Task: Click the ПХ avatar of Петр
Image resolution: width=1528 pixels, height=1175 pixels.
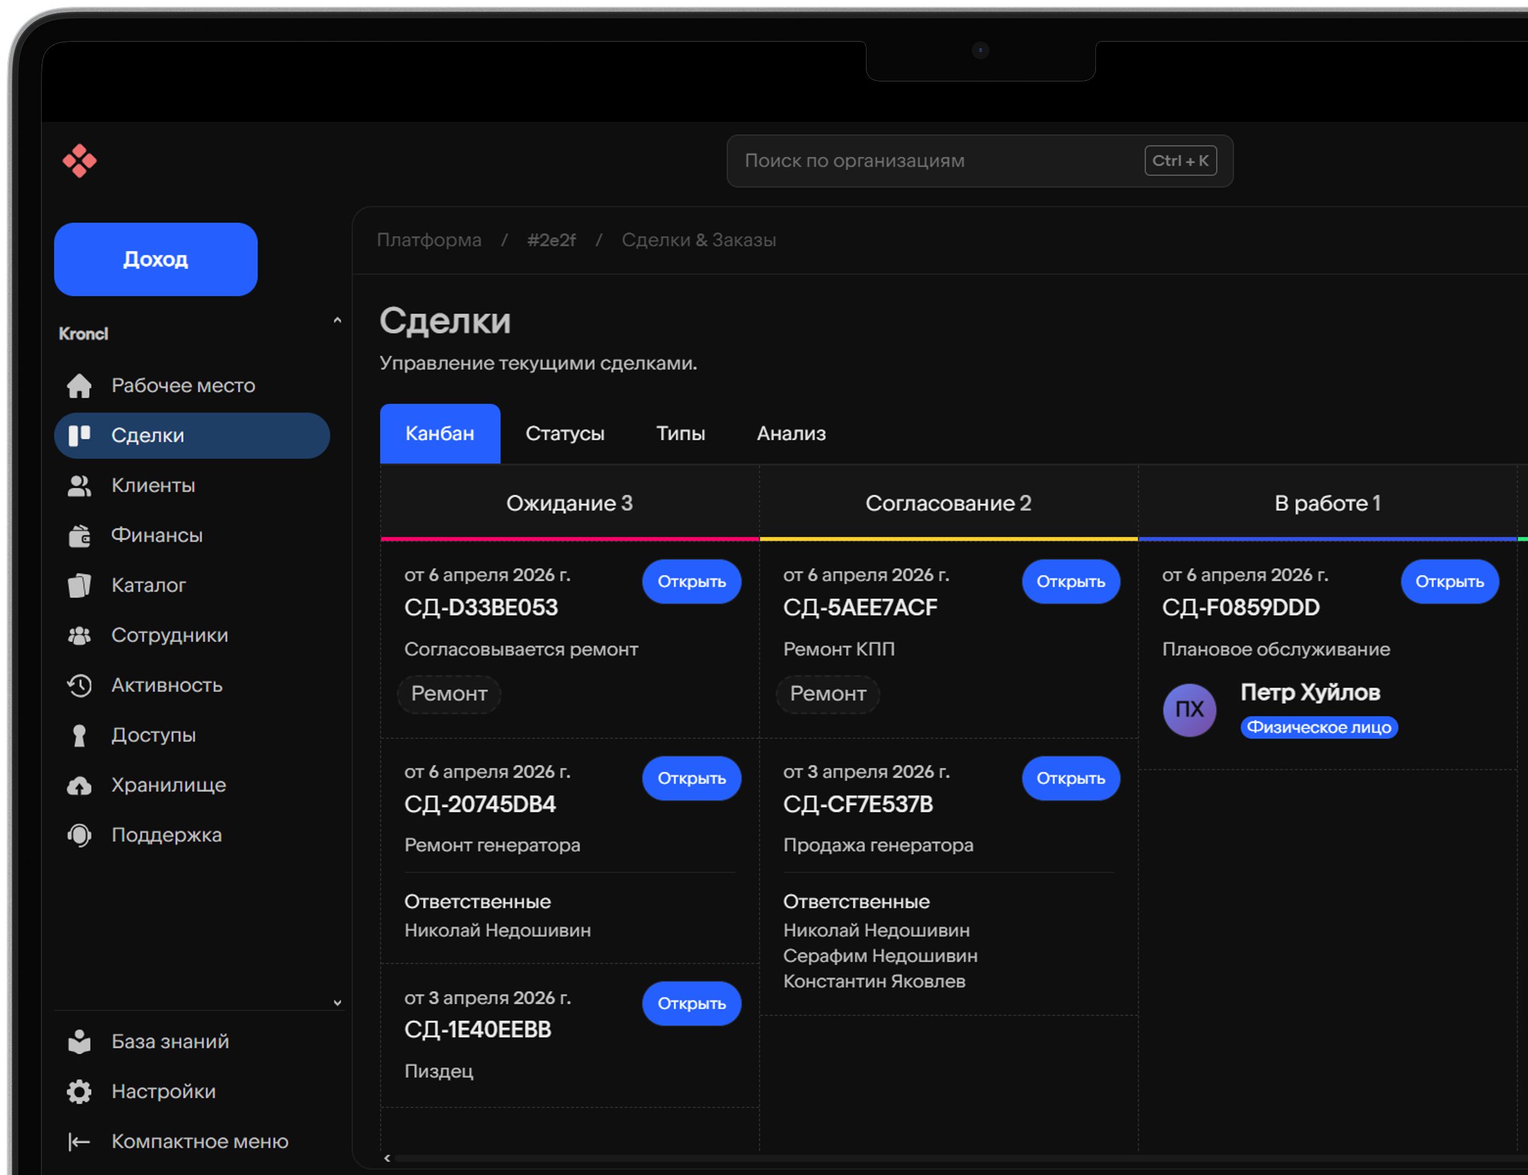Action: coord(1189,710)
